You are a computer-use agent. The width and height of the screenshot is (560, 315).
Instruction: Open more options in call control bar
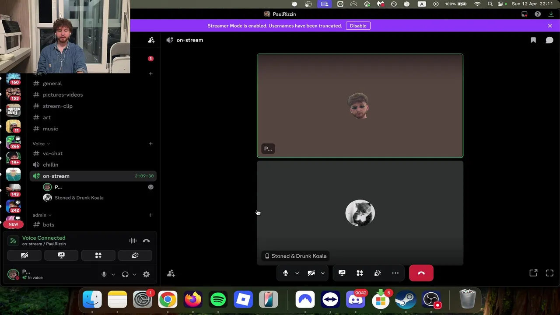[x=395, y=273]
